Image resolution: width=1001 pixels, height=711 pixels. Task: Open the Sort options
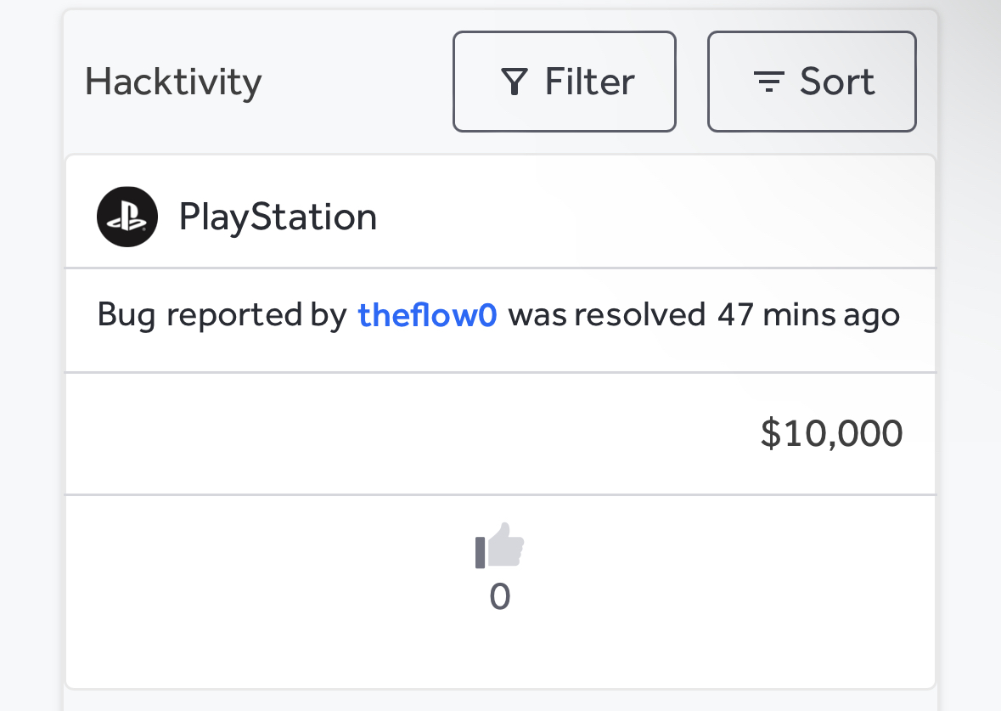(812, 82)
